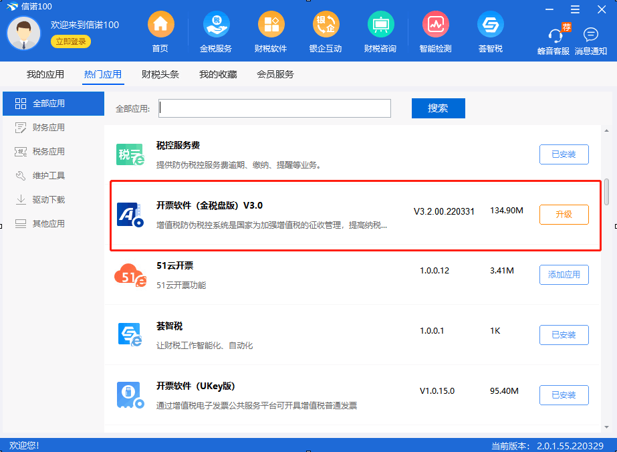Click the 95.40M size value
Screen dimensions: 617x452
click(505, 391)
